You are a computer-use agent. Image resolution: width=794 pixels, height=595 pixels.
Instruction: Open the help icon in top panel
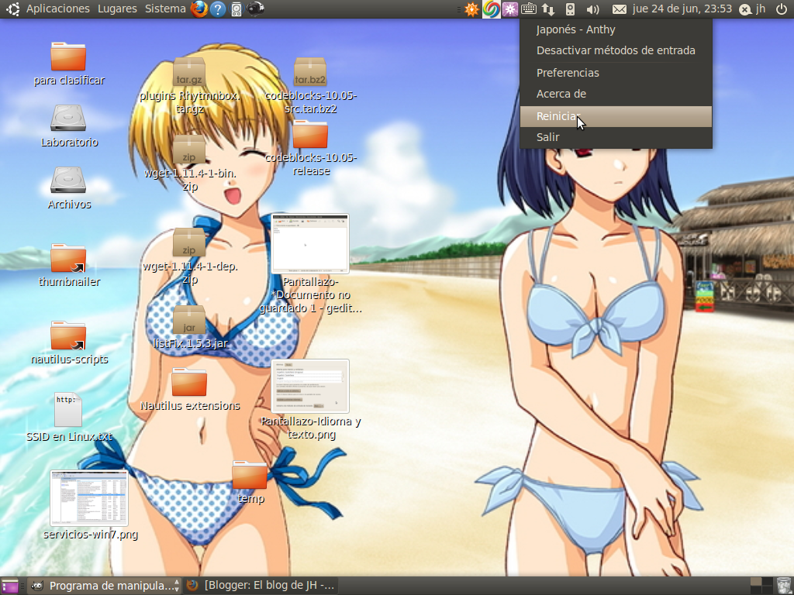coord(218,9)
